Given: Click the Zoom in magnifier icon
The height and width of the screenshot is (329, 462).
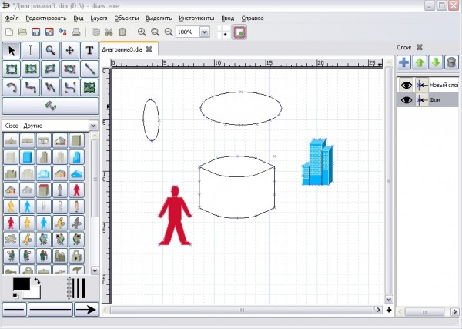Looking at the screenshot, I should [142, 32].
